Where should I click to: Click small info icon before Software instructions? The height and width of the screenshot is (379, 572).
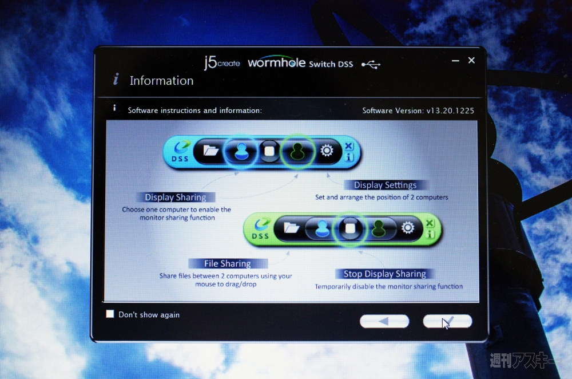pyautogui.click(x=114, y=108)
